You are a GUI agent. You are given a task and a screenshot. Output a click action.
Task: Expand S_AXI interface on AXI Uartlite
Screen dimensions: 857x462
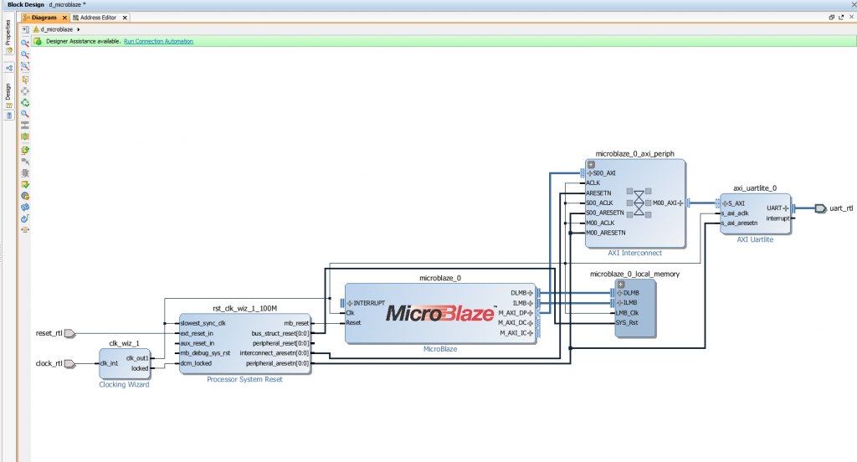726,203
